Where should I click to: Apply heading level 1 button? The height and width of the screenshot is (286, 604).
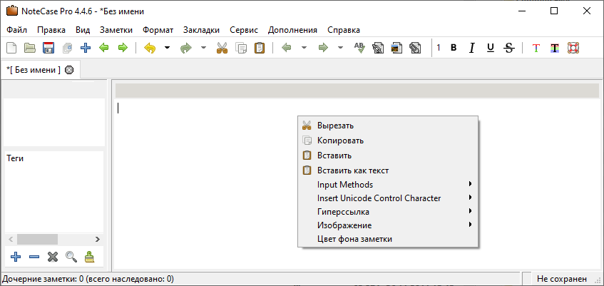[x=439, y=48]
